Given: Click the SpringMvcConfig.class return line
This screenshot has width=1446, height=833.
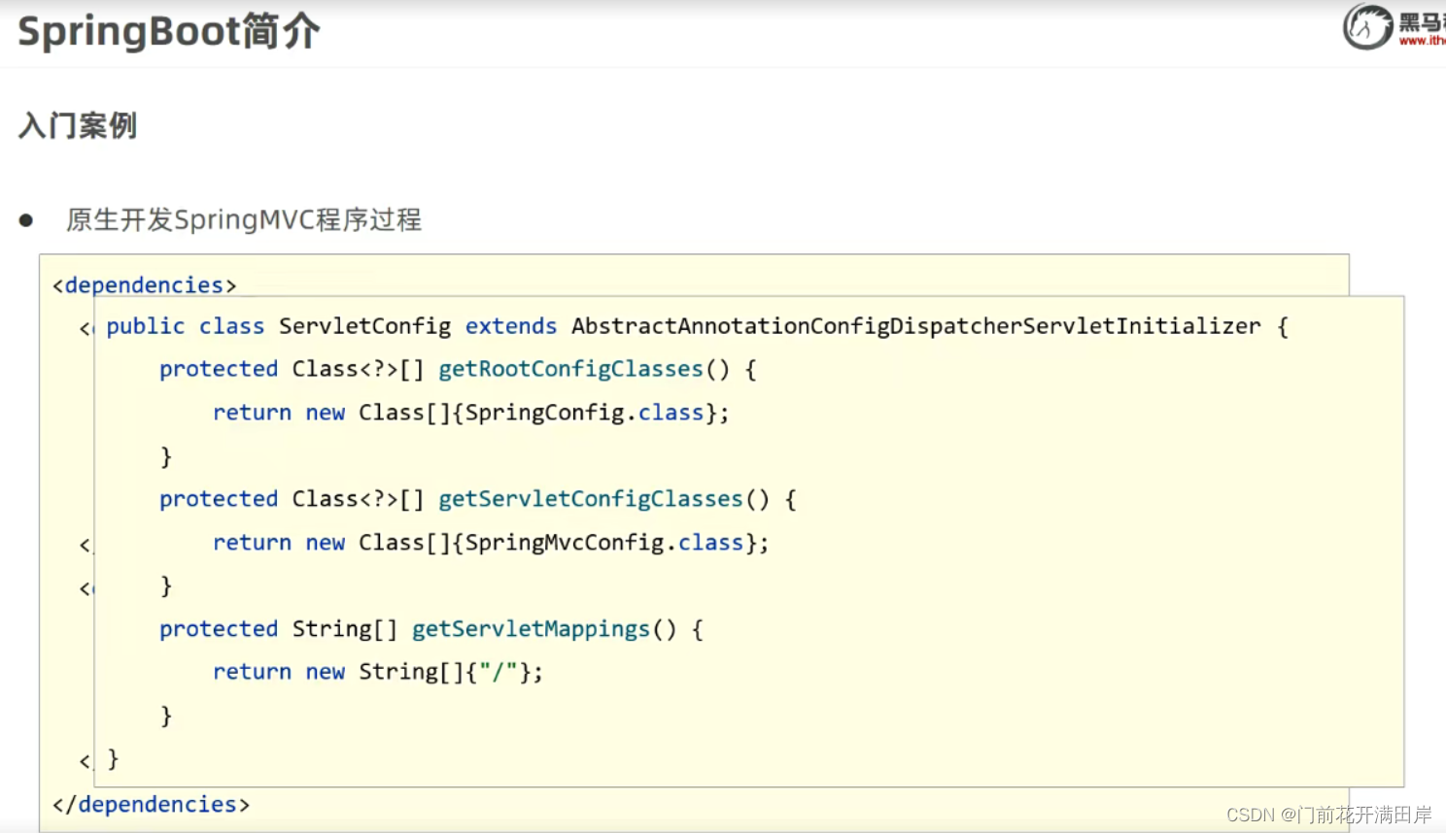Looking at the screenshot, I should 491,543.
